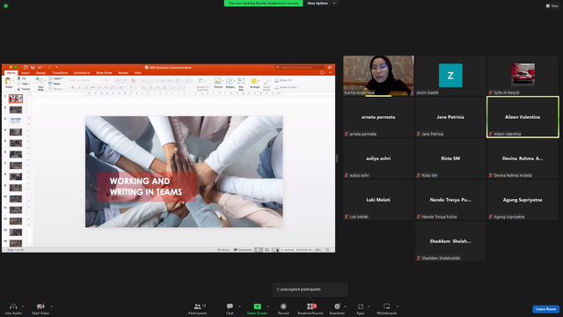Select the Jane Petrisia participant tile

point(450,117)
